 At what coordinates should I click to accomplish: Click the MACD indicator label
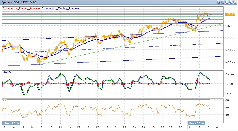point(6,72)
